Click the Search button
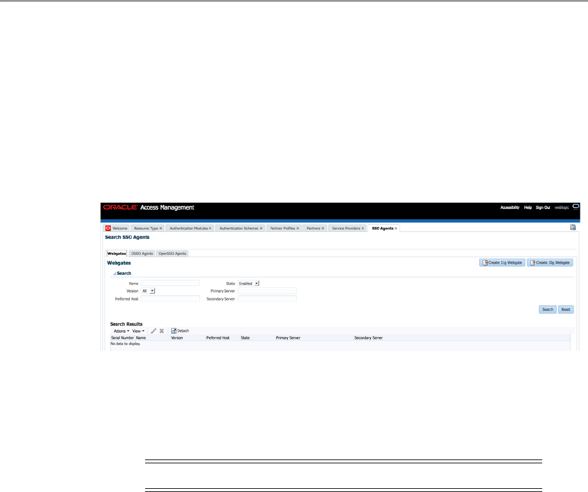The height and width of the screenshot is (492, 588). coord(547,310)
